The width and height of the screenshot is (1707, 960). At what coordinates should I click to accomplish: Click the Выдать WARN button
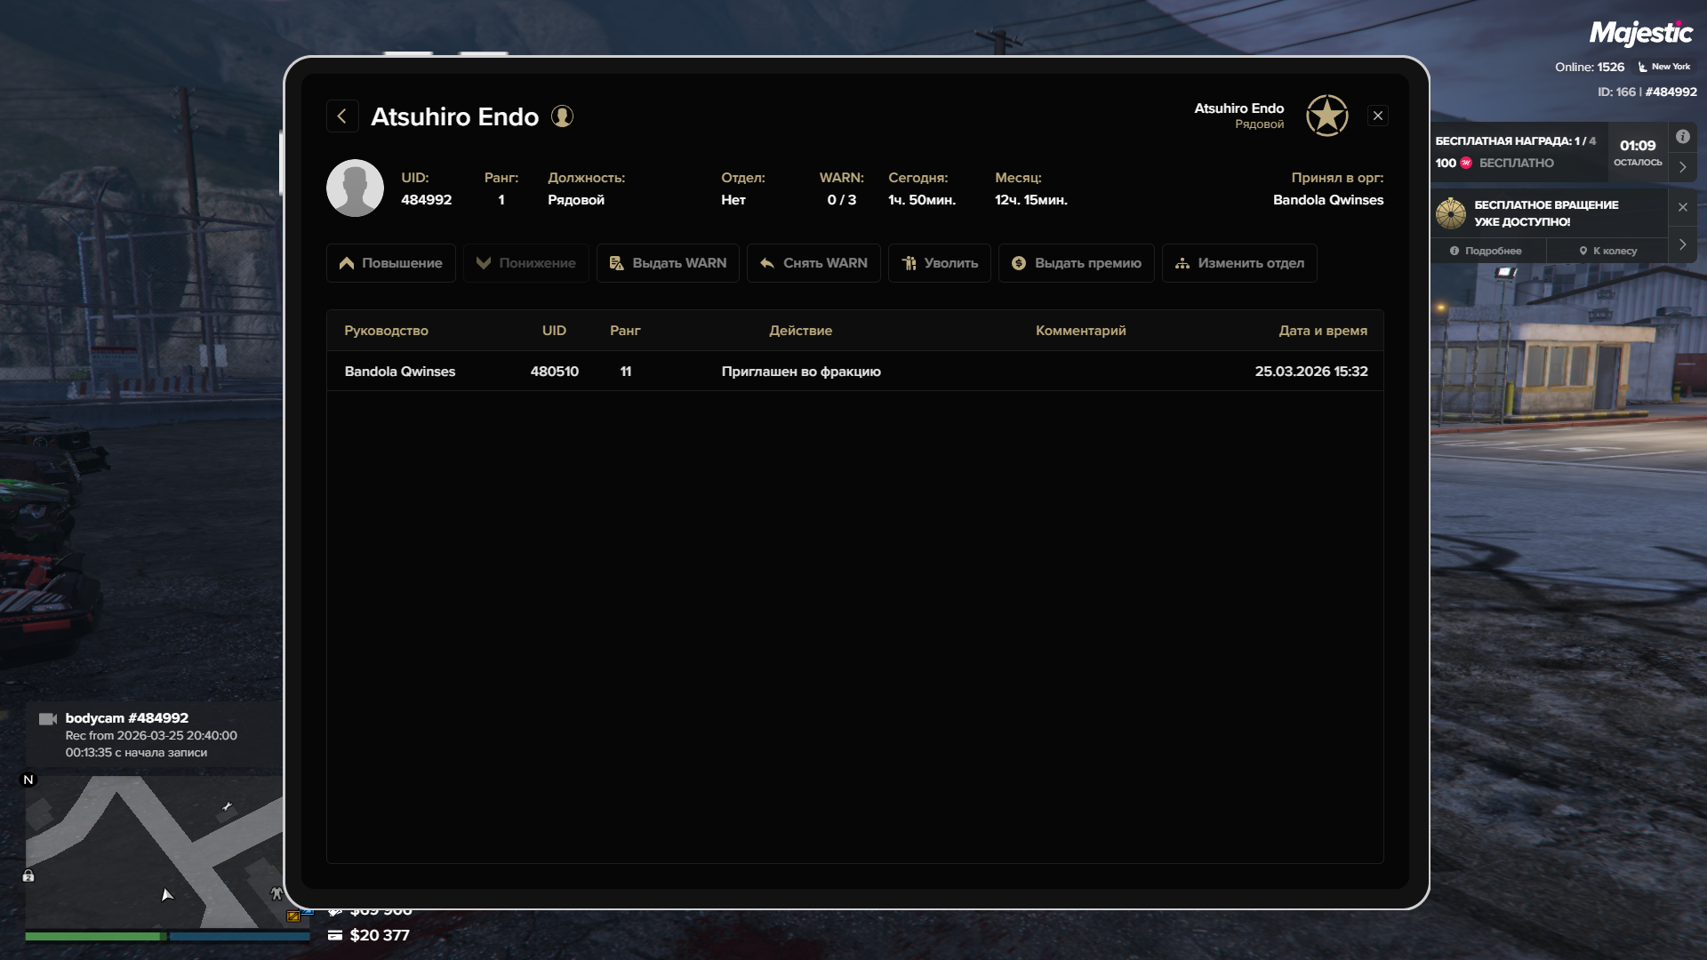pos(668,263)
